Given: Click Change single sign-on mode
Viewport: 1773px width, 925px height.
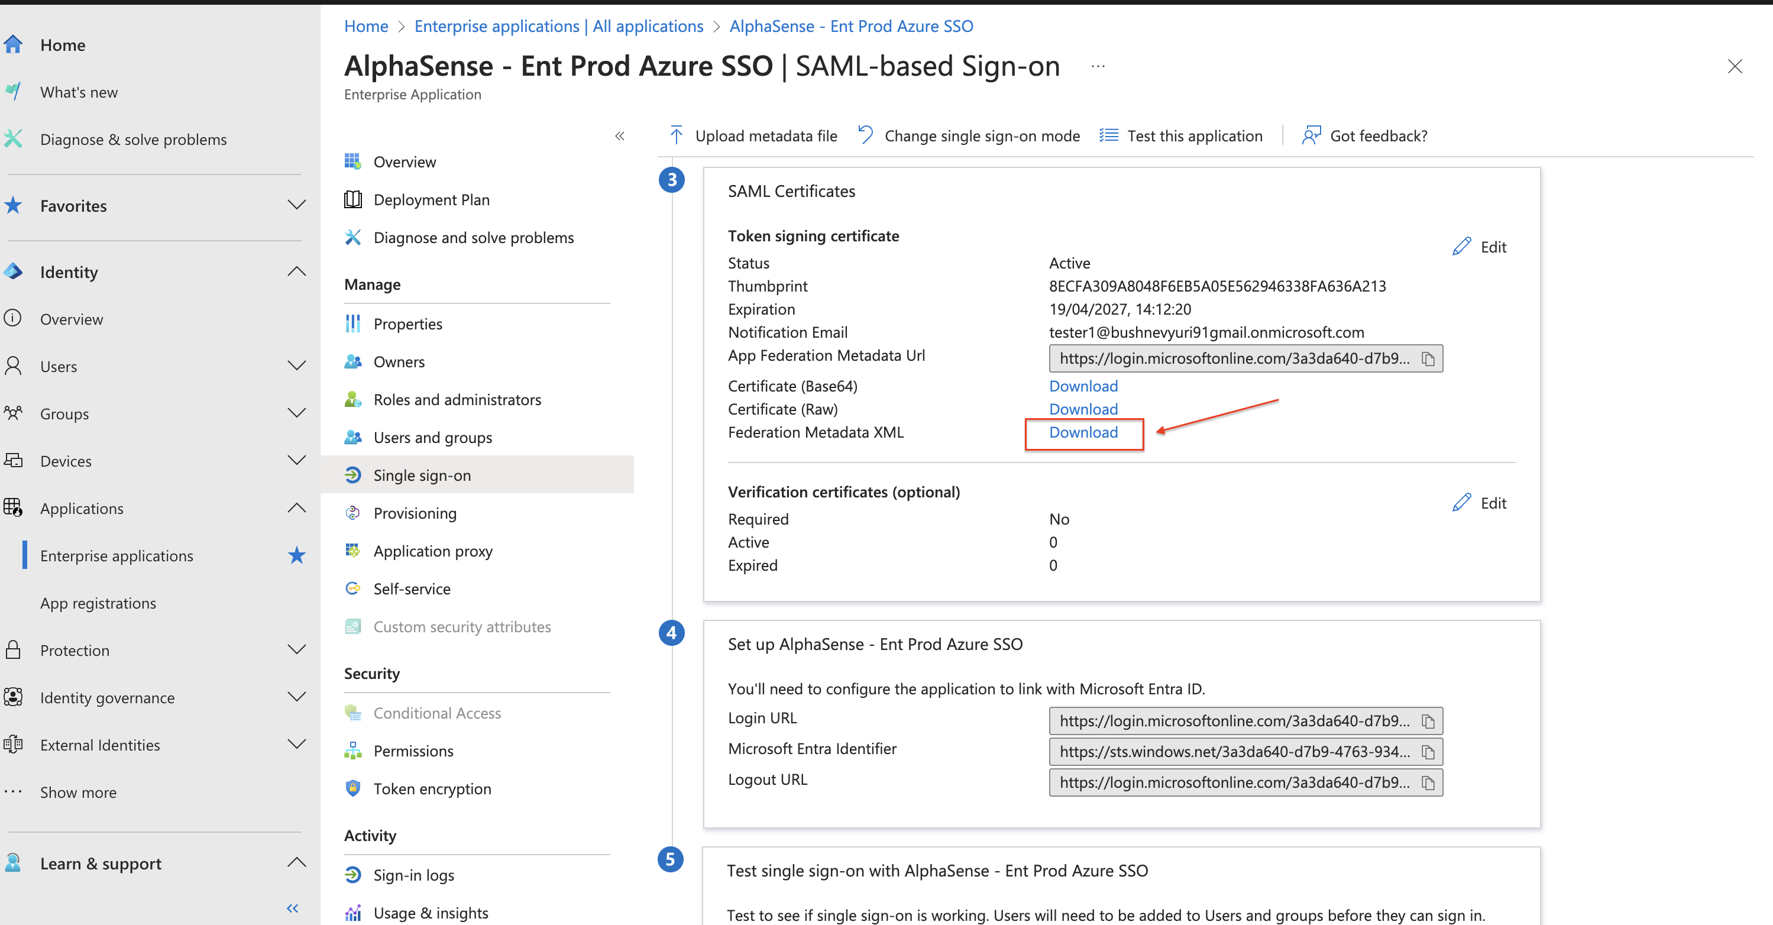Looking at the screenshot, I should (969, 135).
